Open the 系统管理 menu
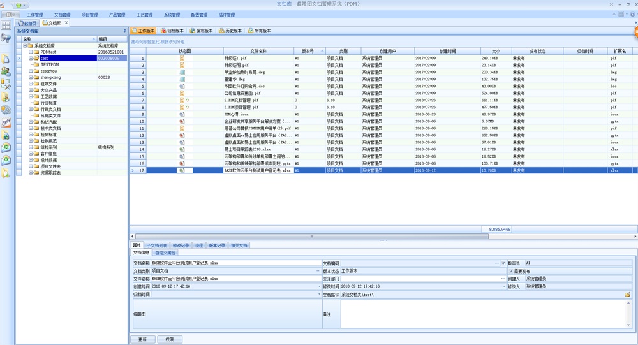Image resolution: width=638 pixels, height=345 pixels. point(172,14)
